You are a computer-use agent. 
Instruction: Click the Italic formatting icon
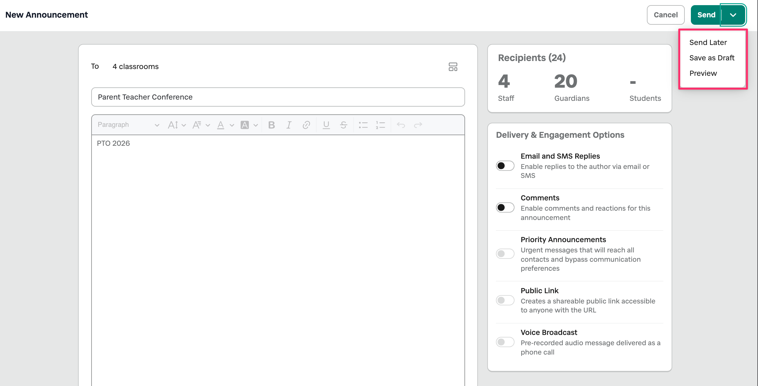coord(289,125)
